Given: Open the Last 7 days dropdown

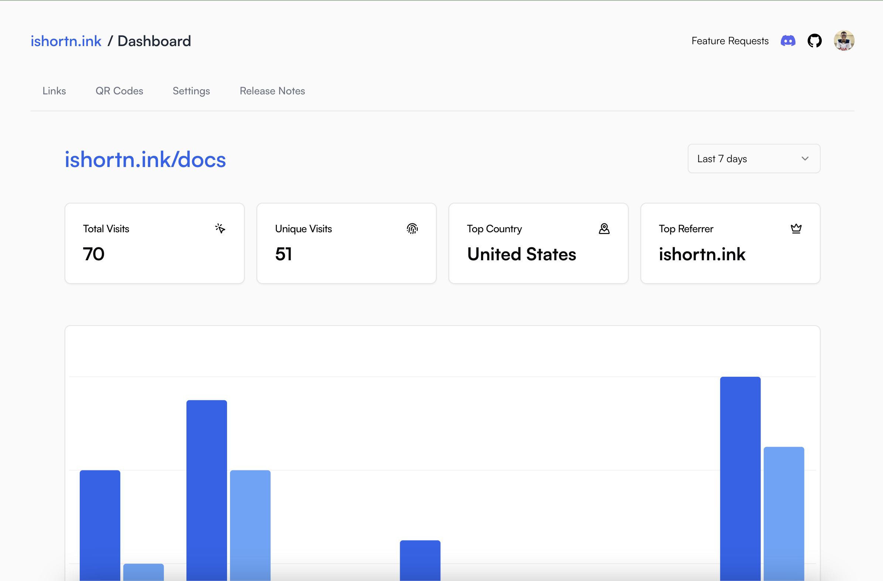Looking at the screenshot, I should [754, 159].
